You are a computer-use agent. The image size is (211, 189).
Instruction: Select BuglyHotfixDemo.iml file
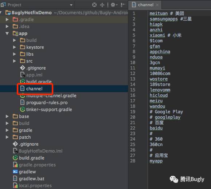click(x=41, y=151)
